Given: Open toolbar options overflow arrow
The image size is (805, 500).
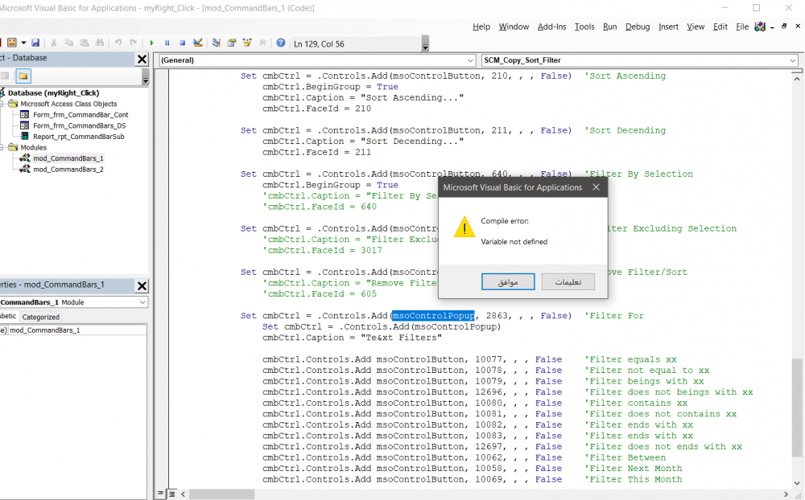Looking at the screenshot, I should click(x=425, y=44).
